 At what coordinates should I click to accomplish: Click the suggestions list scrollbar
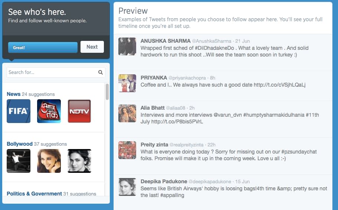click(x=107, y=92)
